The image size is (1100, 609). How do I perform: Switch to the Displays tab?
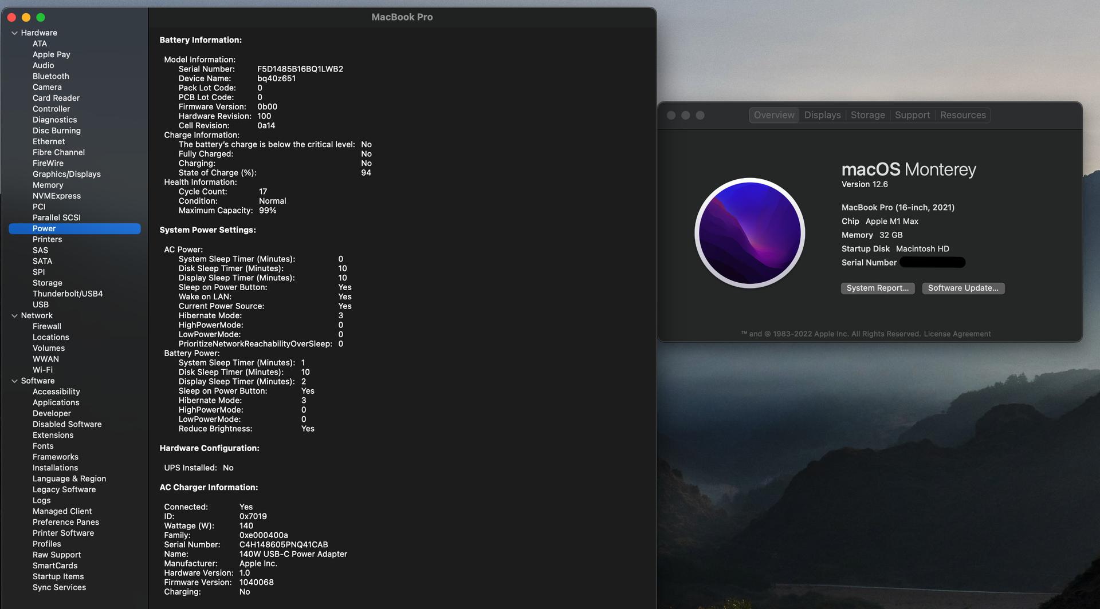point(822,115)
